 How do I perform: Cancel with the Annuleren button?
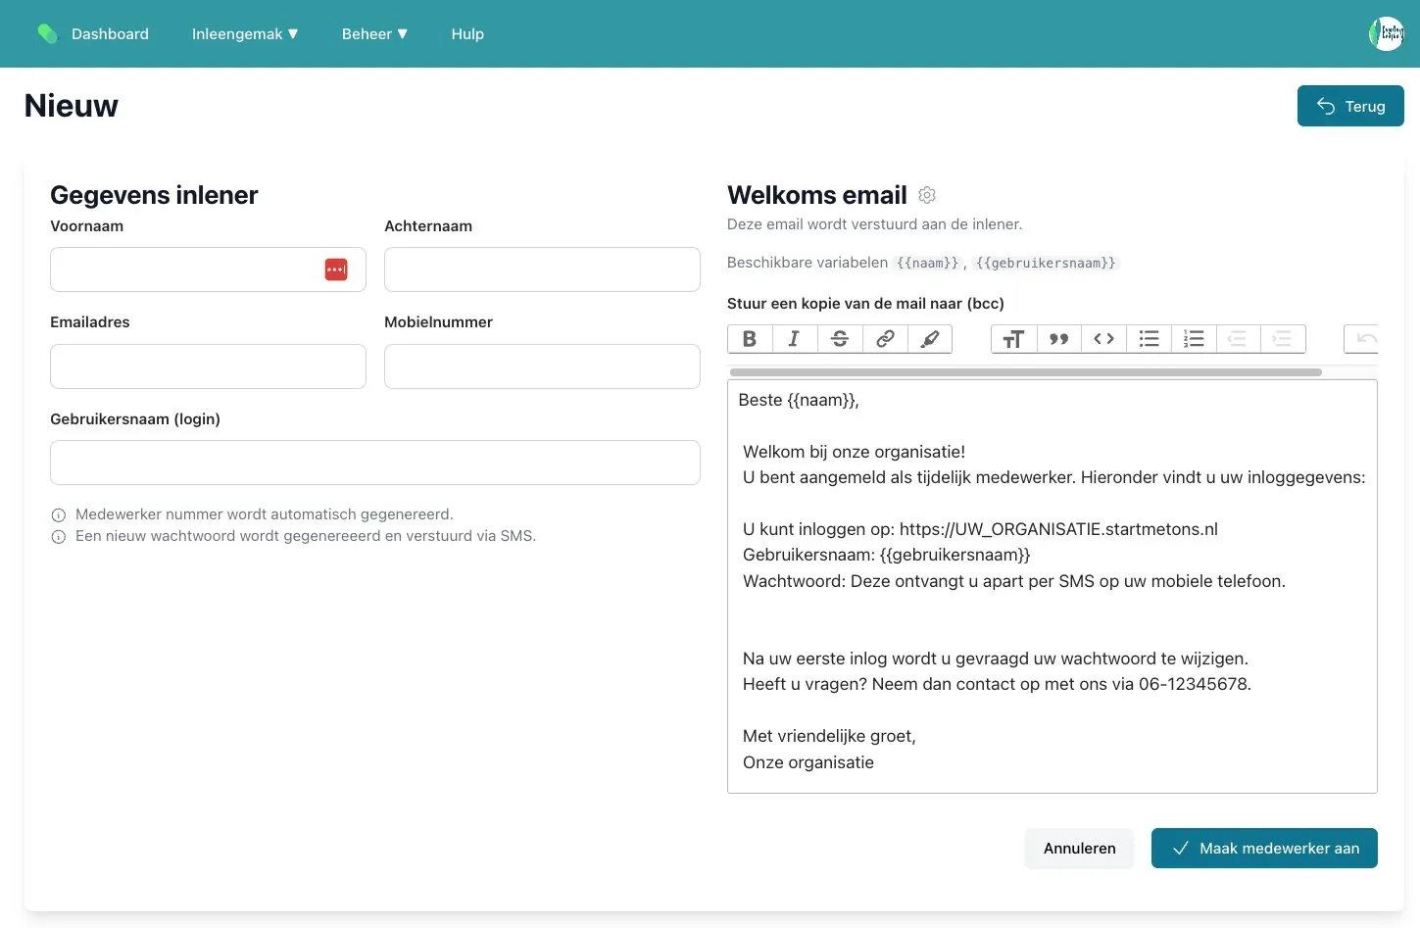click(x=1079, y=849)
